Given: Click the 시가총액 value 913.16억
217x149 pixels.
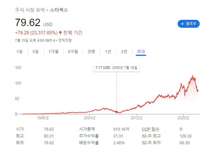Looking at the screenshot, I should click(x=121, y=129).
